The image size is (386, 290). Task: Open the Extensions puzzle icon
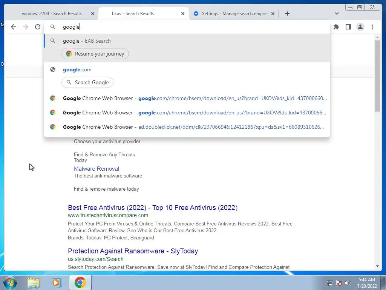click(336, 27)
